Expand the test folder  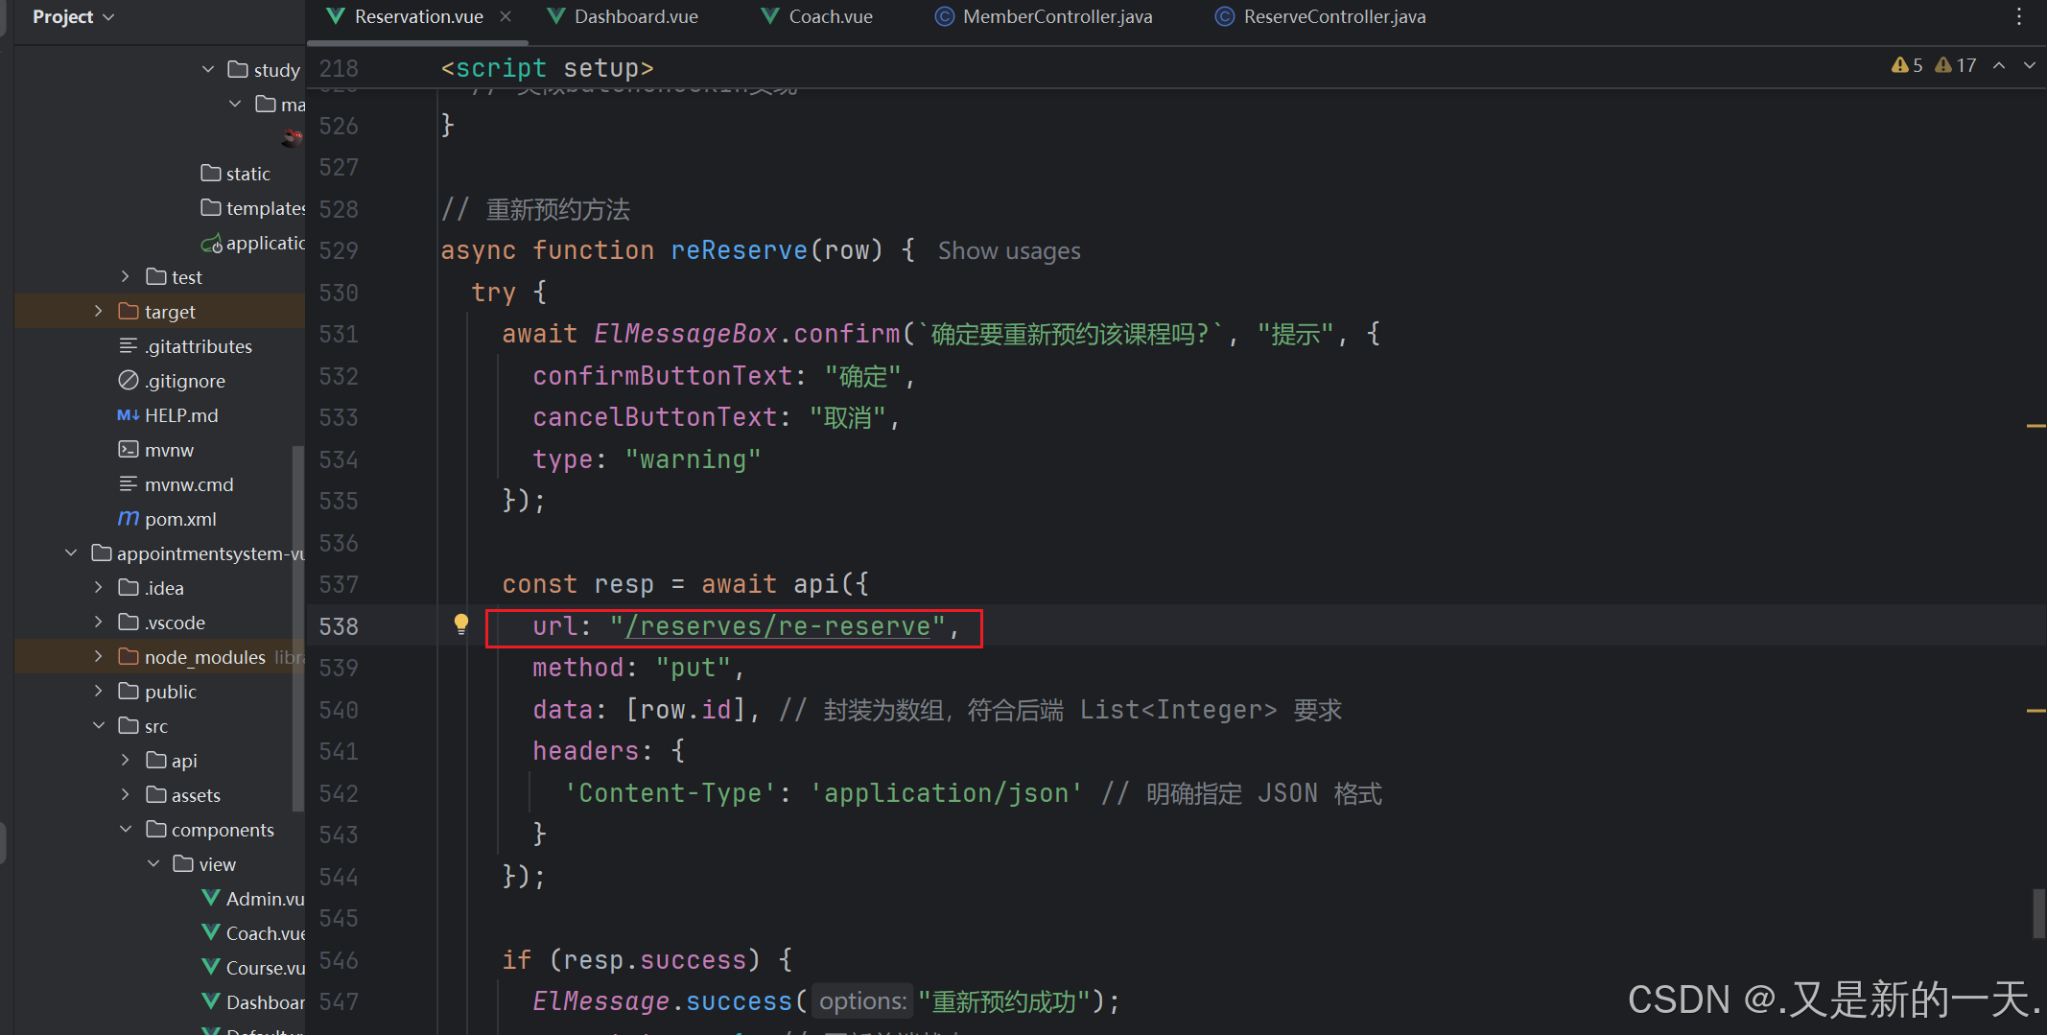[126, 276]
